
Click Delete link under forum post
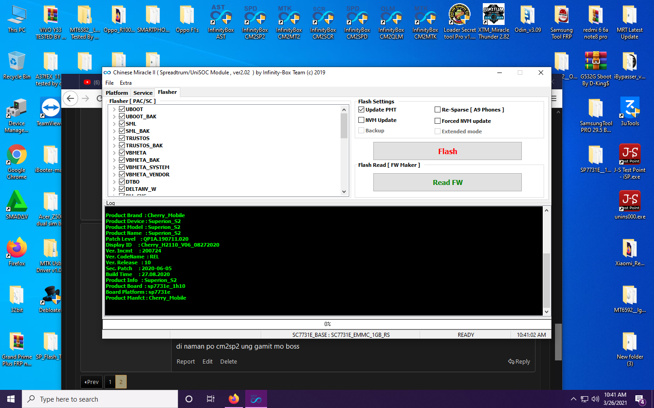228,362
